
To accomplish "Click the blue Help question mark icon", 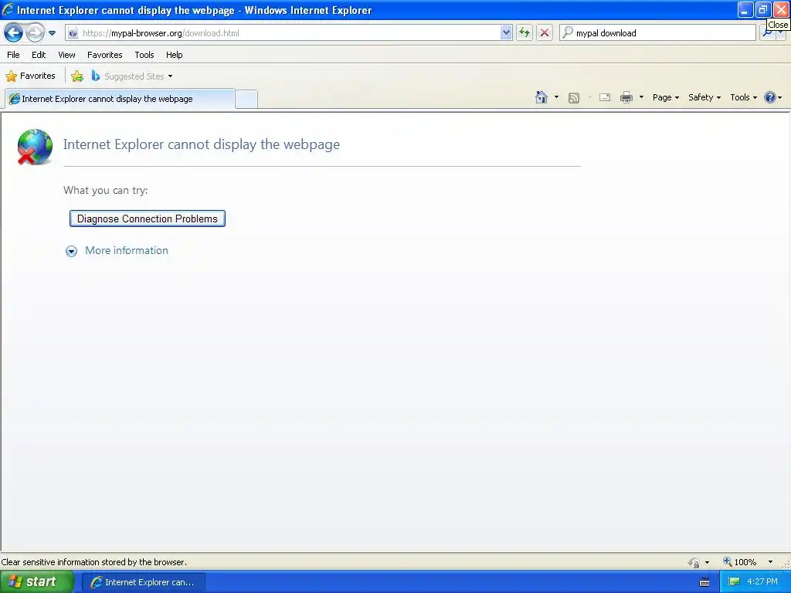I will click(x=770, y=97).
